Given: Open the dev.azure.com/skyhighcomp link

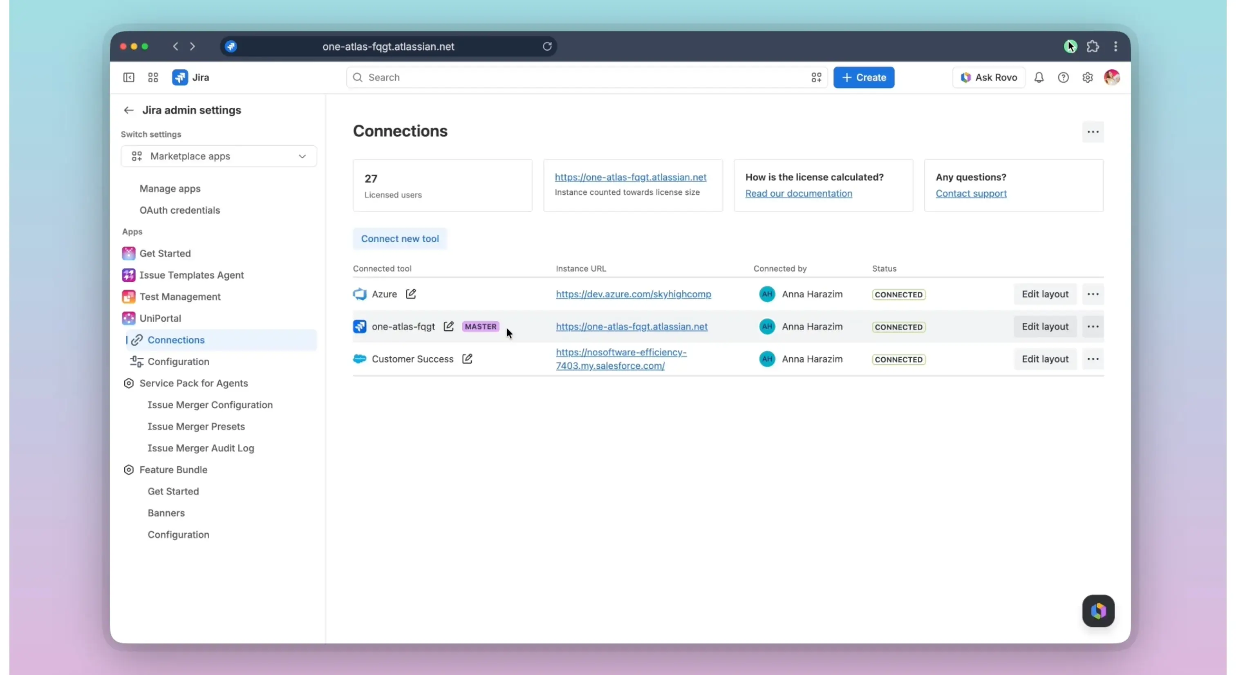Looking at the screenshot, I should click(x=634, y=294).
